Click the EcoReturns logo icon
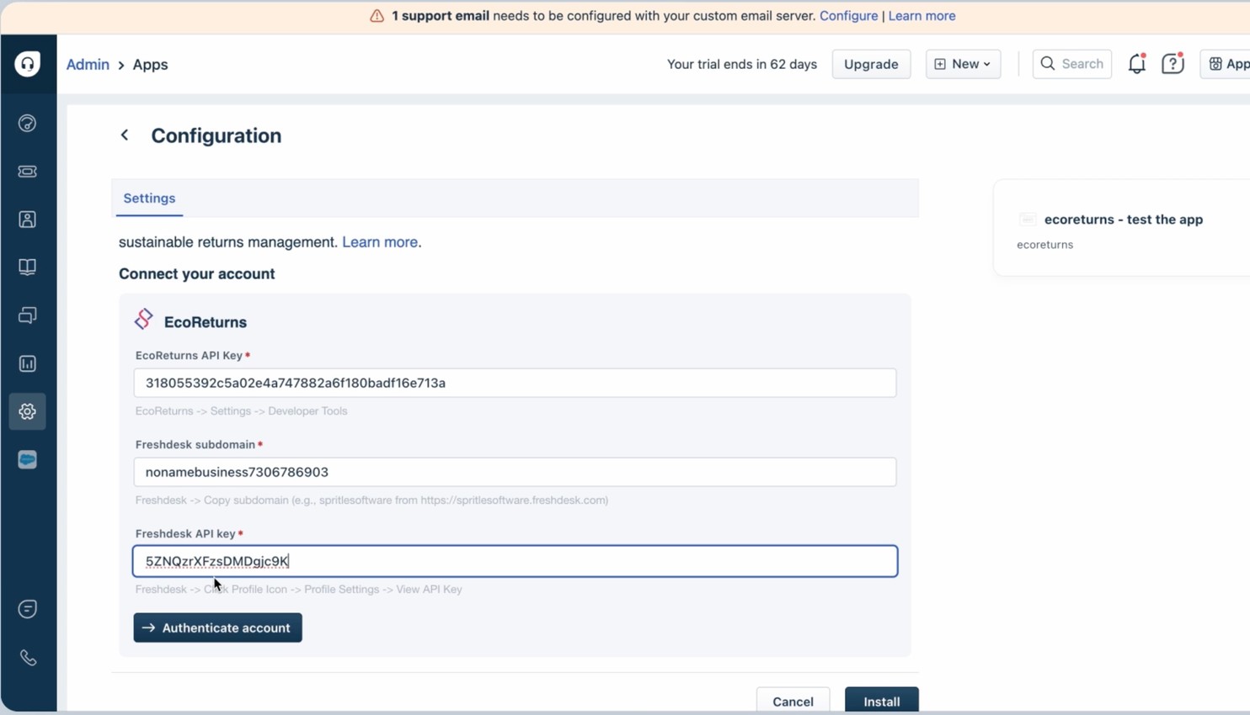Screen dimensions: 1250x715 (x=144, y=319)
